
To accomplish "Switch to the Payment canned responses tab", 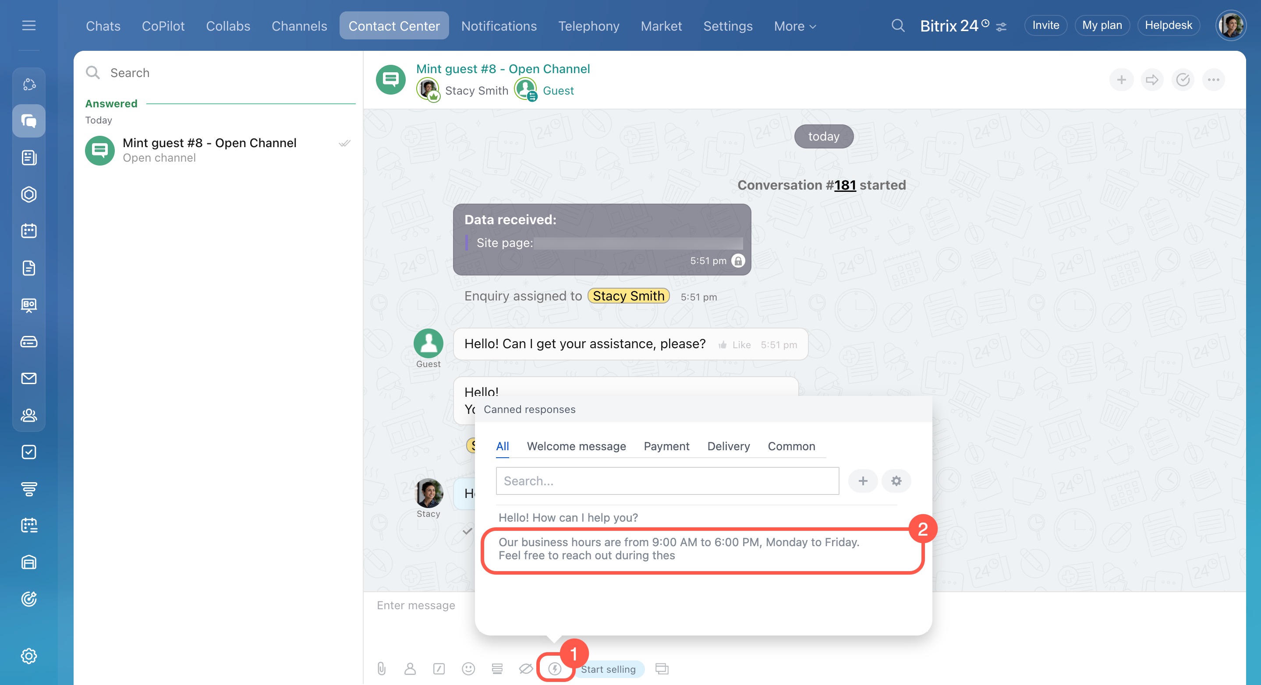I will 666,446.
